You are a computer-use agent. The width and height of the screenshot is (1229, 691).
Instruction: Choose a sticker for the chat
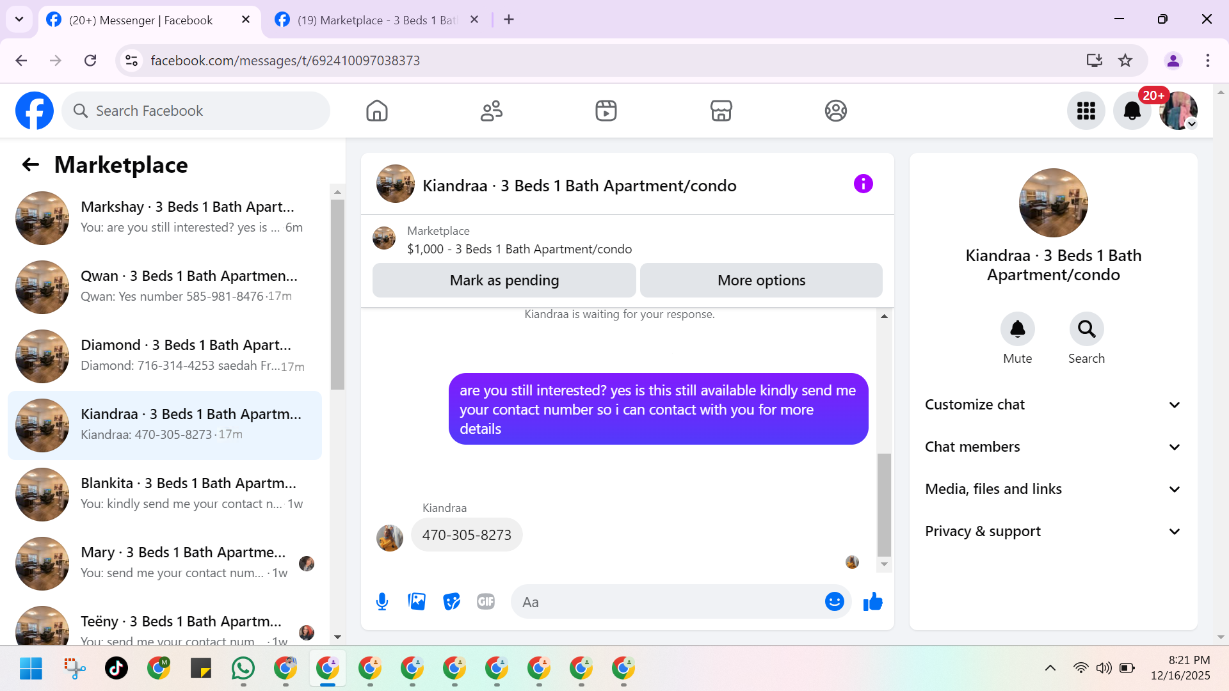(451, 602)
